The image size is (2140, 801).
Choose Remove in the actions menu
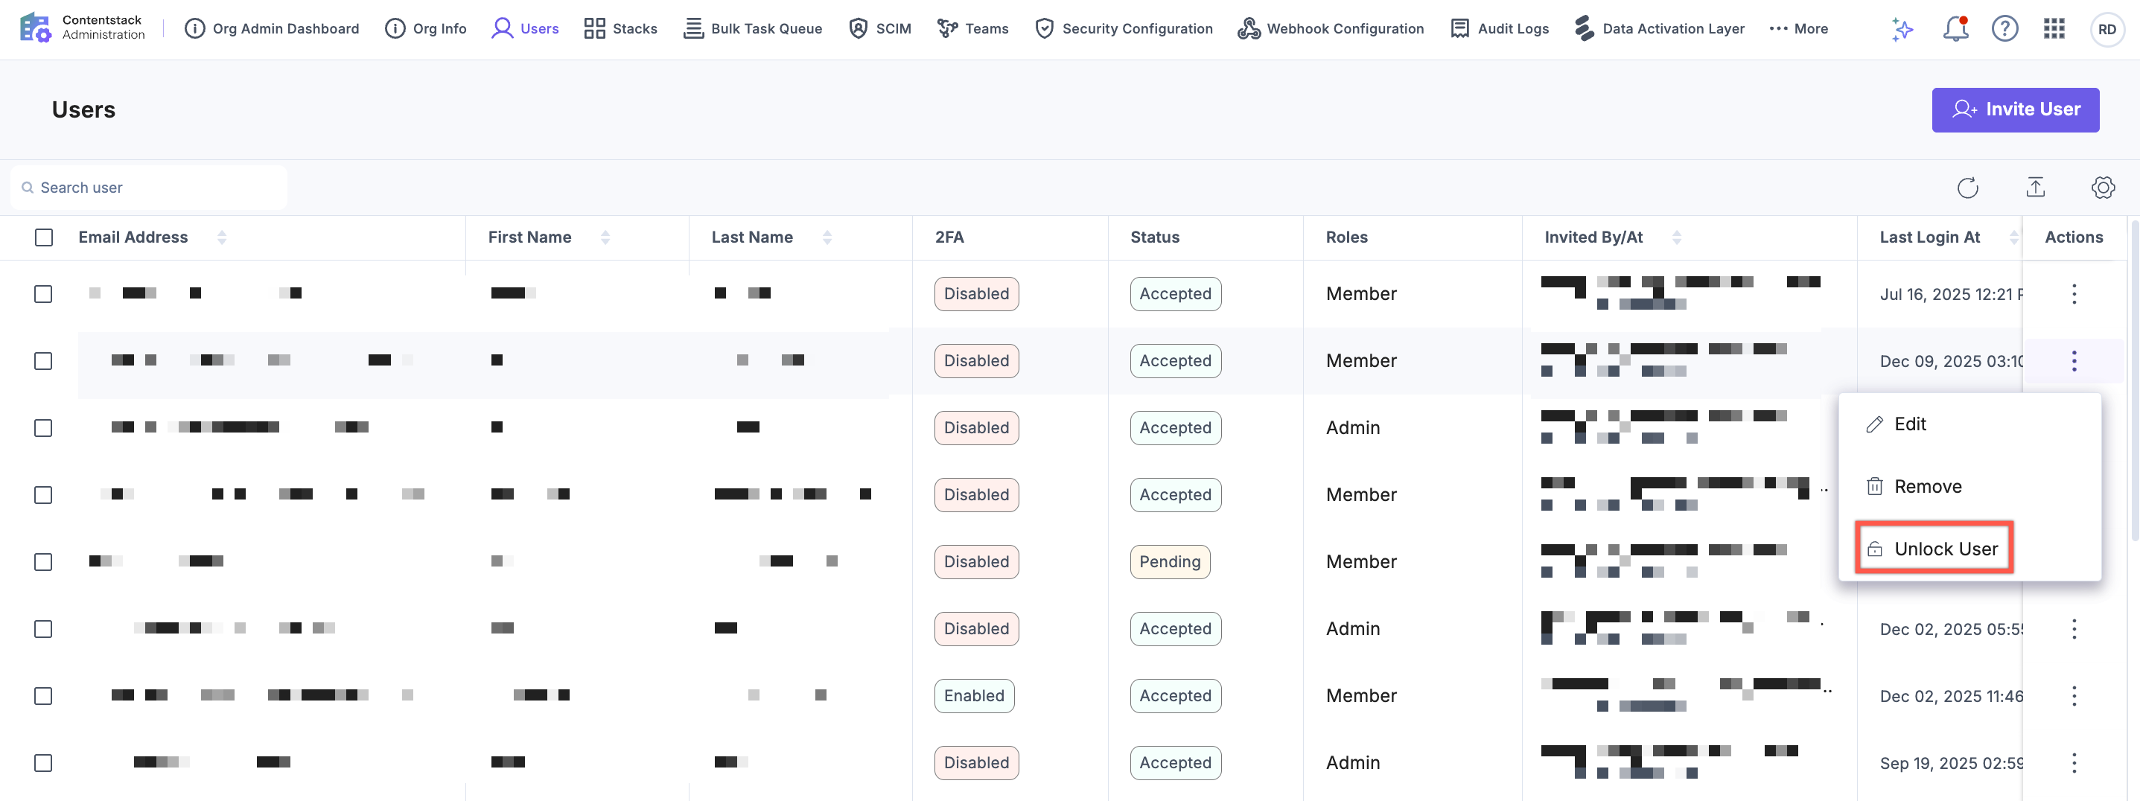coord(1927,486)
